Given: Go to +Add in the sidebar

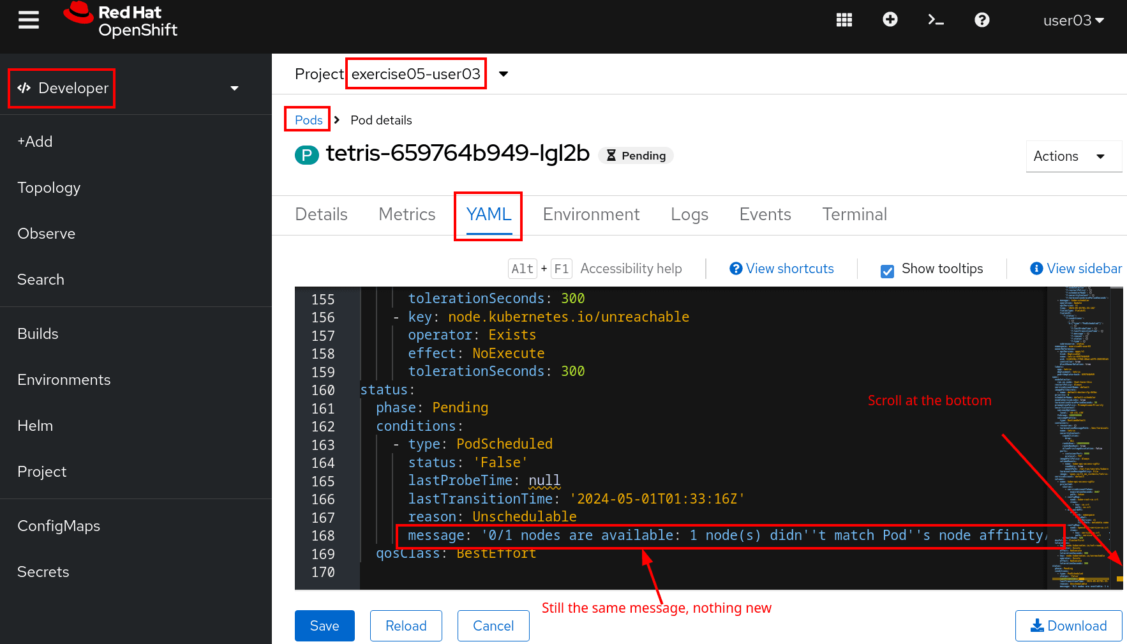Looking at the screenshot, I should click(x=35, y=142).
